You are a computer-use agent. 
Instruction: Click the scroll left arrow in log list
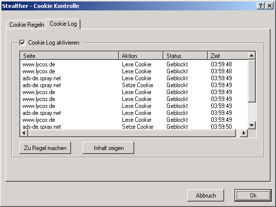[24, 133]
